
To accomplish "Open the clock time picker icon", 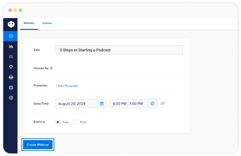I will click(152, 104).
